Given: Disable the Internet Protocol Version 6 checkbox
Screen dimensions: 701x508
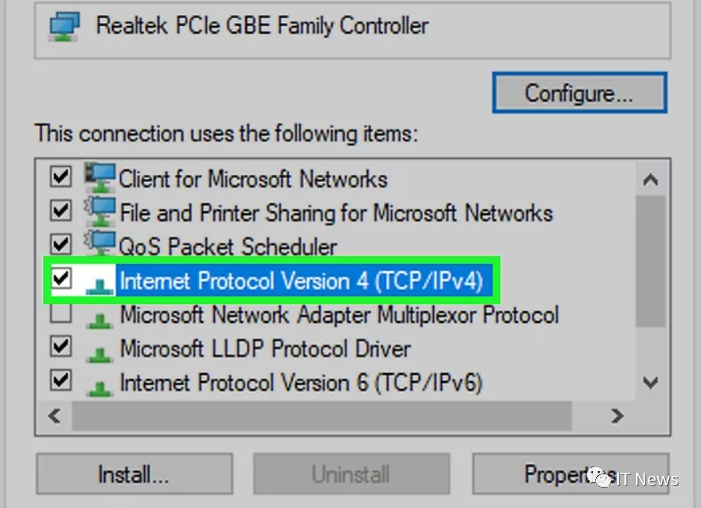Looking at the screenshot, I should point(60,382).
